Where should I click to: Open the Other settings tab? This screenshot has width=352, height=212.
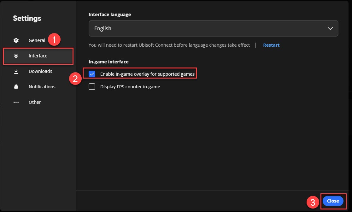click(x=35, y=102)
